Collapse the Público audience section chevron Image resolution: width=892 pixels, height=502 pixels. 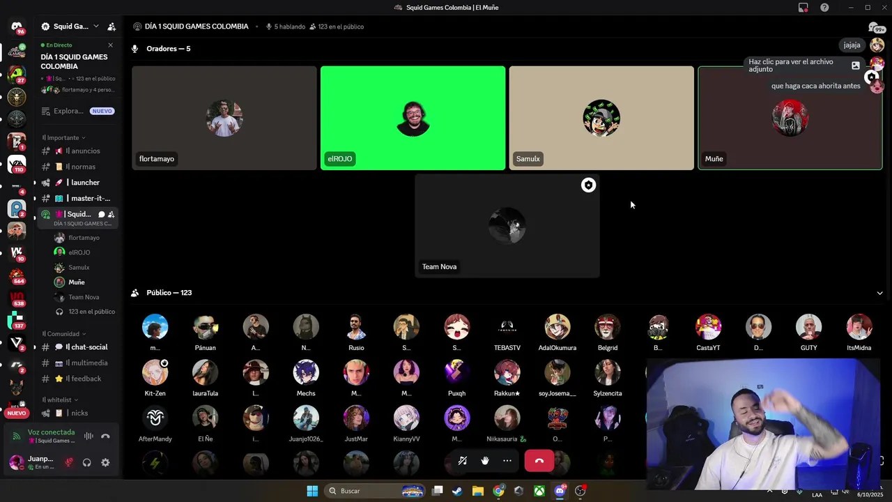(x=879, y=293)
